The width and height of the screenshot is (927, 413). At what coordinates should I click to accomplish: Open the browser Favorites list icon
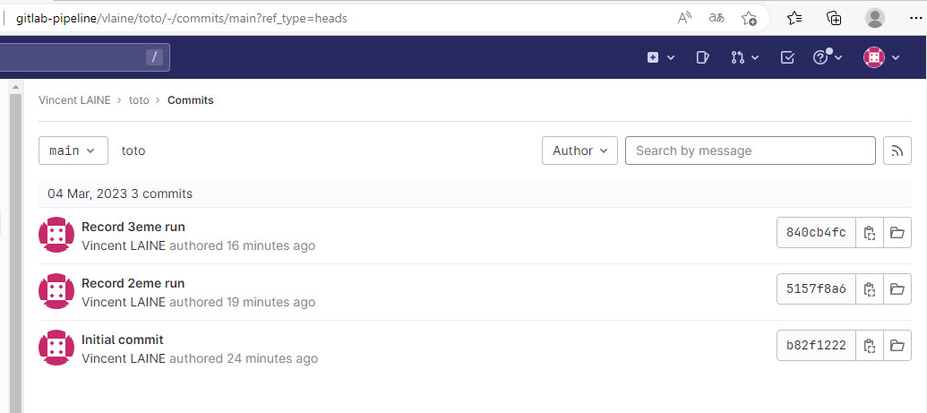[x=794, y=18]
